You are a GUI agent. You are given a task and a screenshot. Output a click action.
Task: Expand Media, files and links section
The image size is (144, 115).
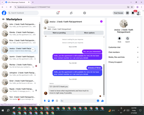click(x=124, y=57)
